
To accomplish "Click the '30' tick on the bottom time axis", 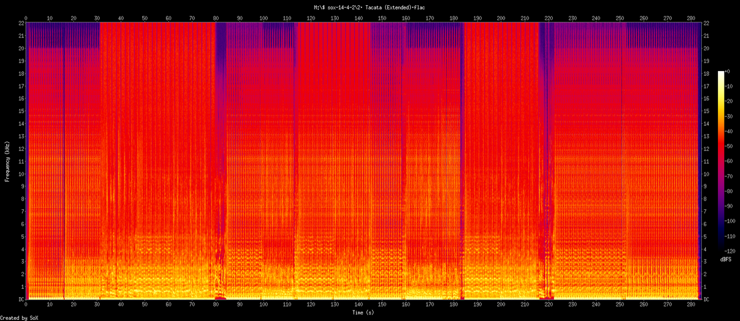I will [97, 305].
